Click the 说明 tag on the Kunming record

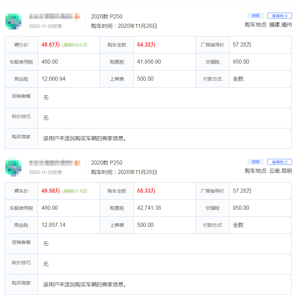pyautogui.click(x=255, y=162)
